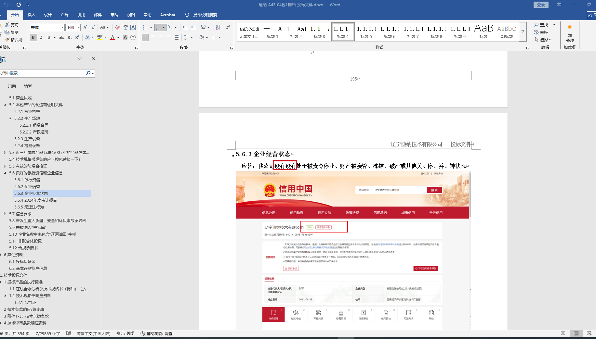Apply the red font color

pyautogui.click(x=113, y=38)
